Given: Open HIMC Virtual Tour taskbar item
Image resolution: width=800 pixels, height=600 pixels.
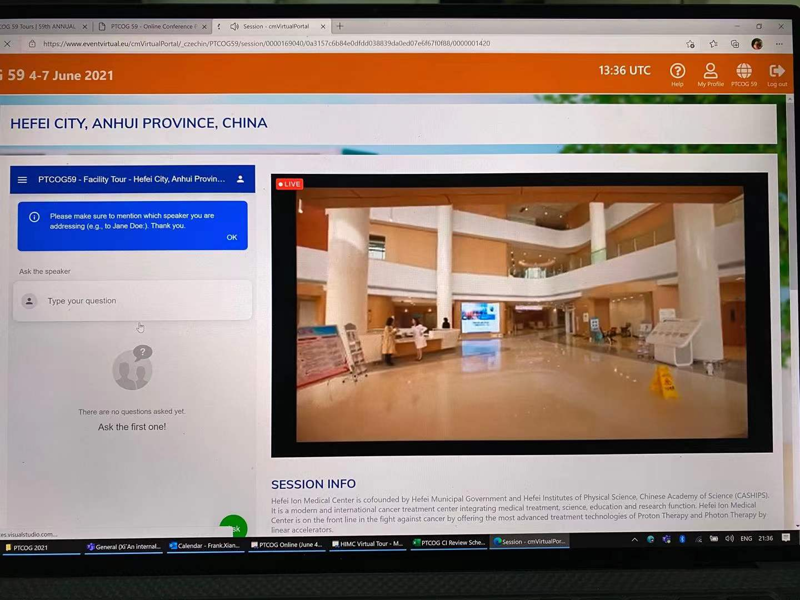Looking at the screenshot, I should tap(368, 543).
